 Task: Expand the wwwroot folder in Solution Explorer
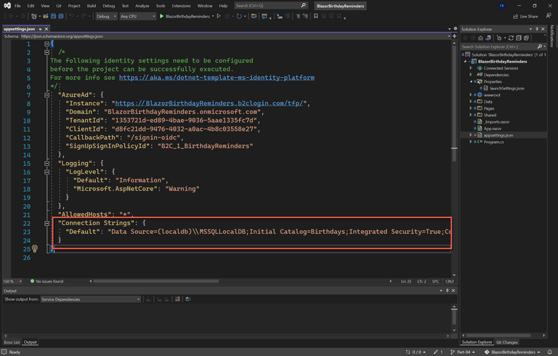click(x=471, y=94)
